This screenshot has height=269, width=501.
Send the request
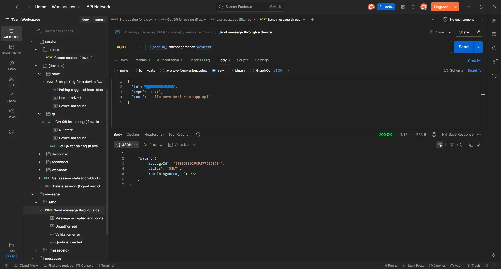(x=464, y=47)
